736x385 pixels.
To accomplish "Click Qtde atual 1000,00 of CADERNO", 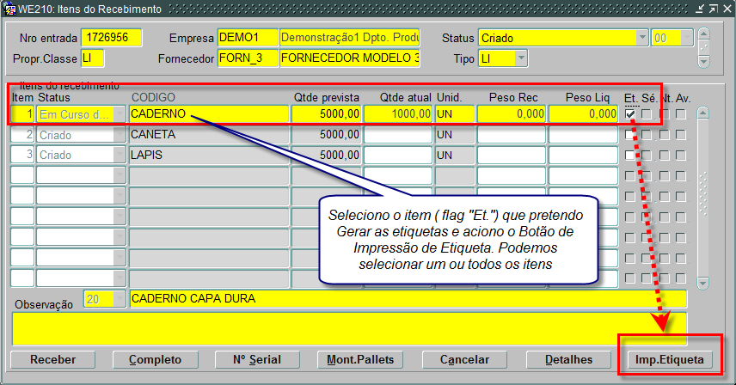I will [x=397, y=114].
